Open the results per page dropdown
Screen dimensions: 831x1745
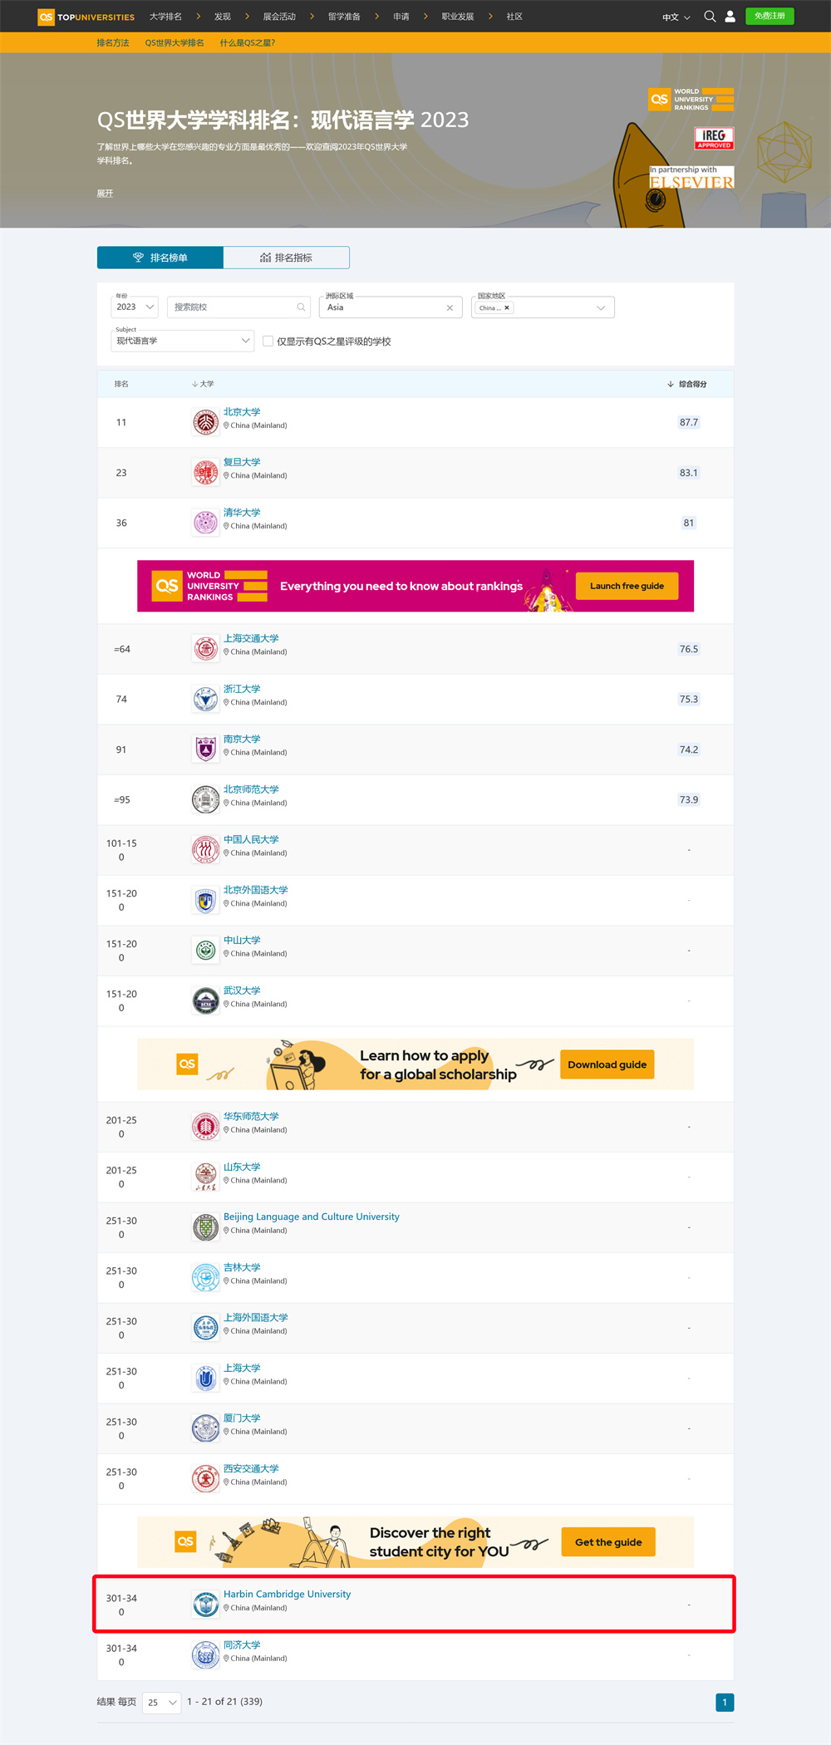162,1702
